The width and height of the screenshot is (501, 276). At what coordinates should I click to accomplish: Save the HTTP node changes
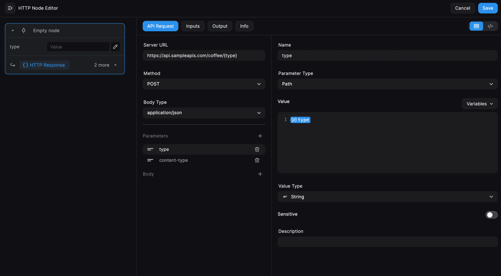488,8
